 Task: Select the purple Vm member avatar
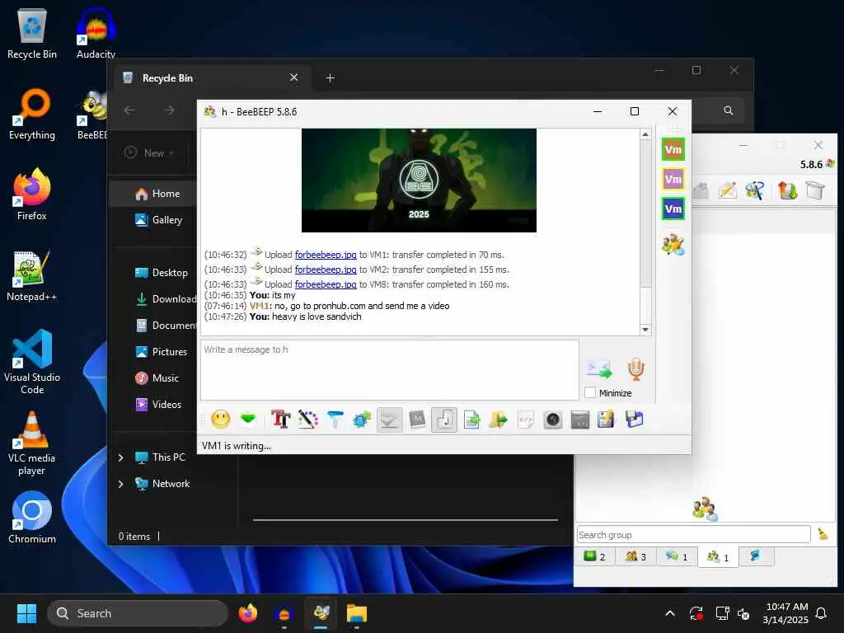click(673, 179)
